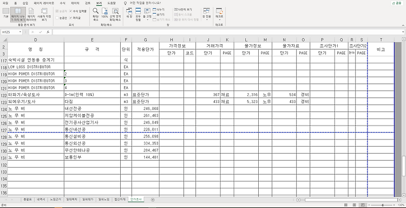The height and width of the screenshot is (208, 406).
Task: Status bar Normal view icon
Action: pos(346,205)
